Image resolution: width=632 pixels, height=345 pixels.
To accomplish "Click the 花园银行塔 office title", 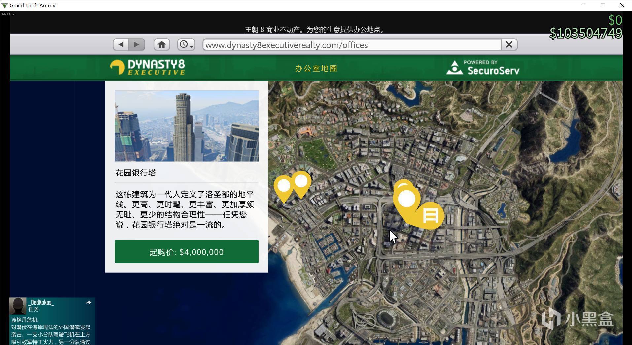I will click(x=136, y=173).
